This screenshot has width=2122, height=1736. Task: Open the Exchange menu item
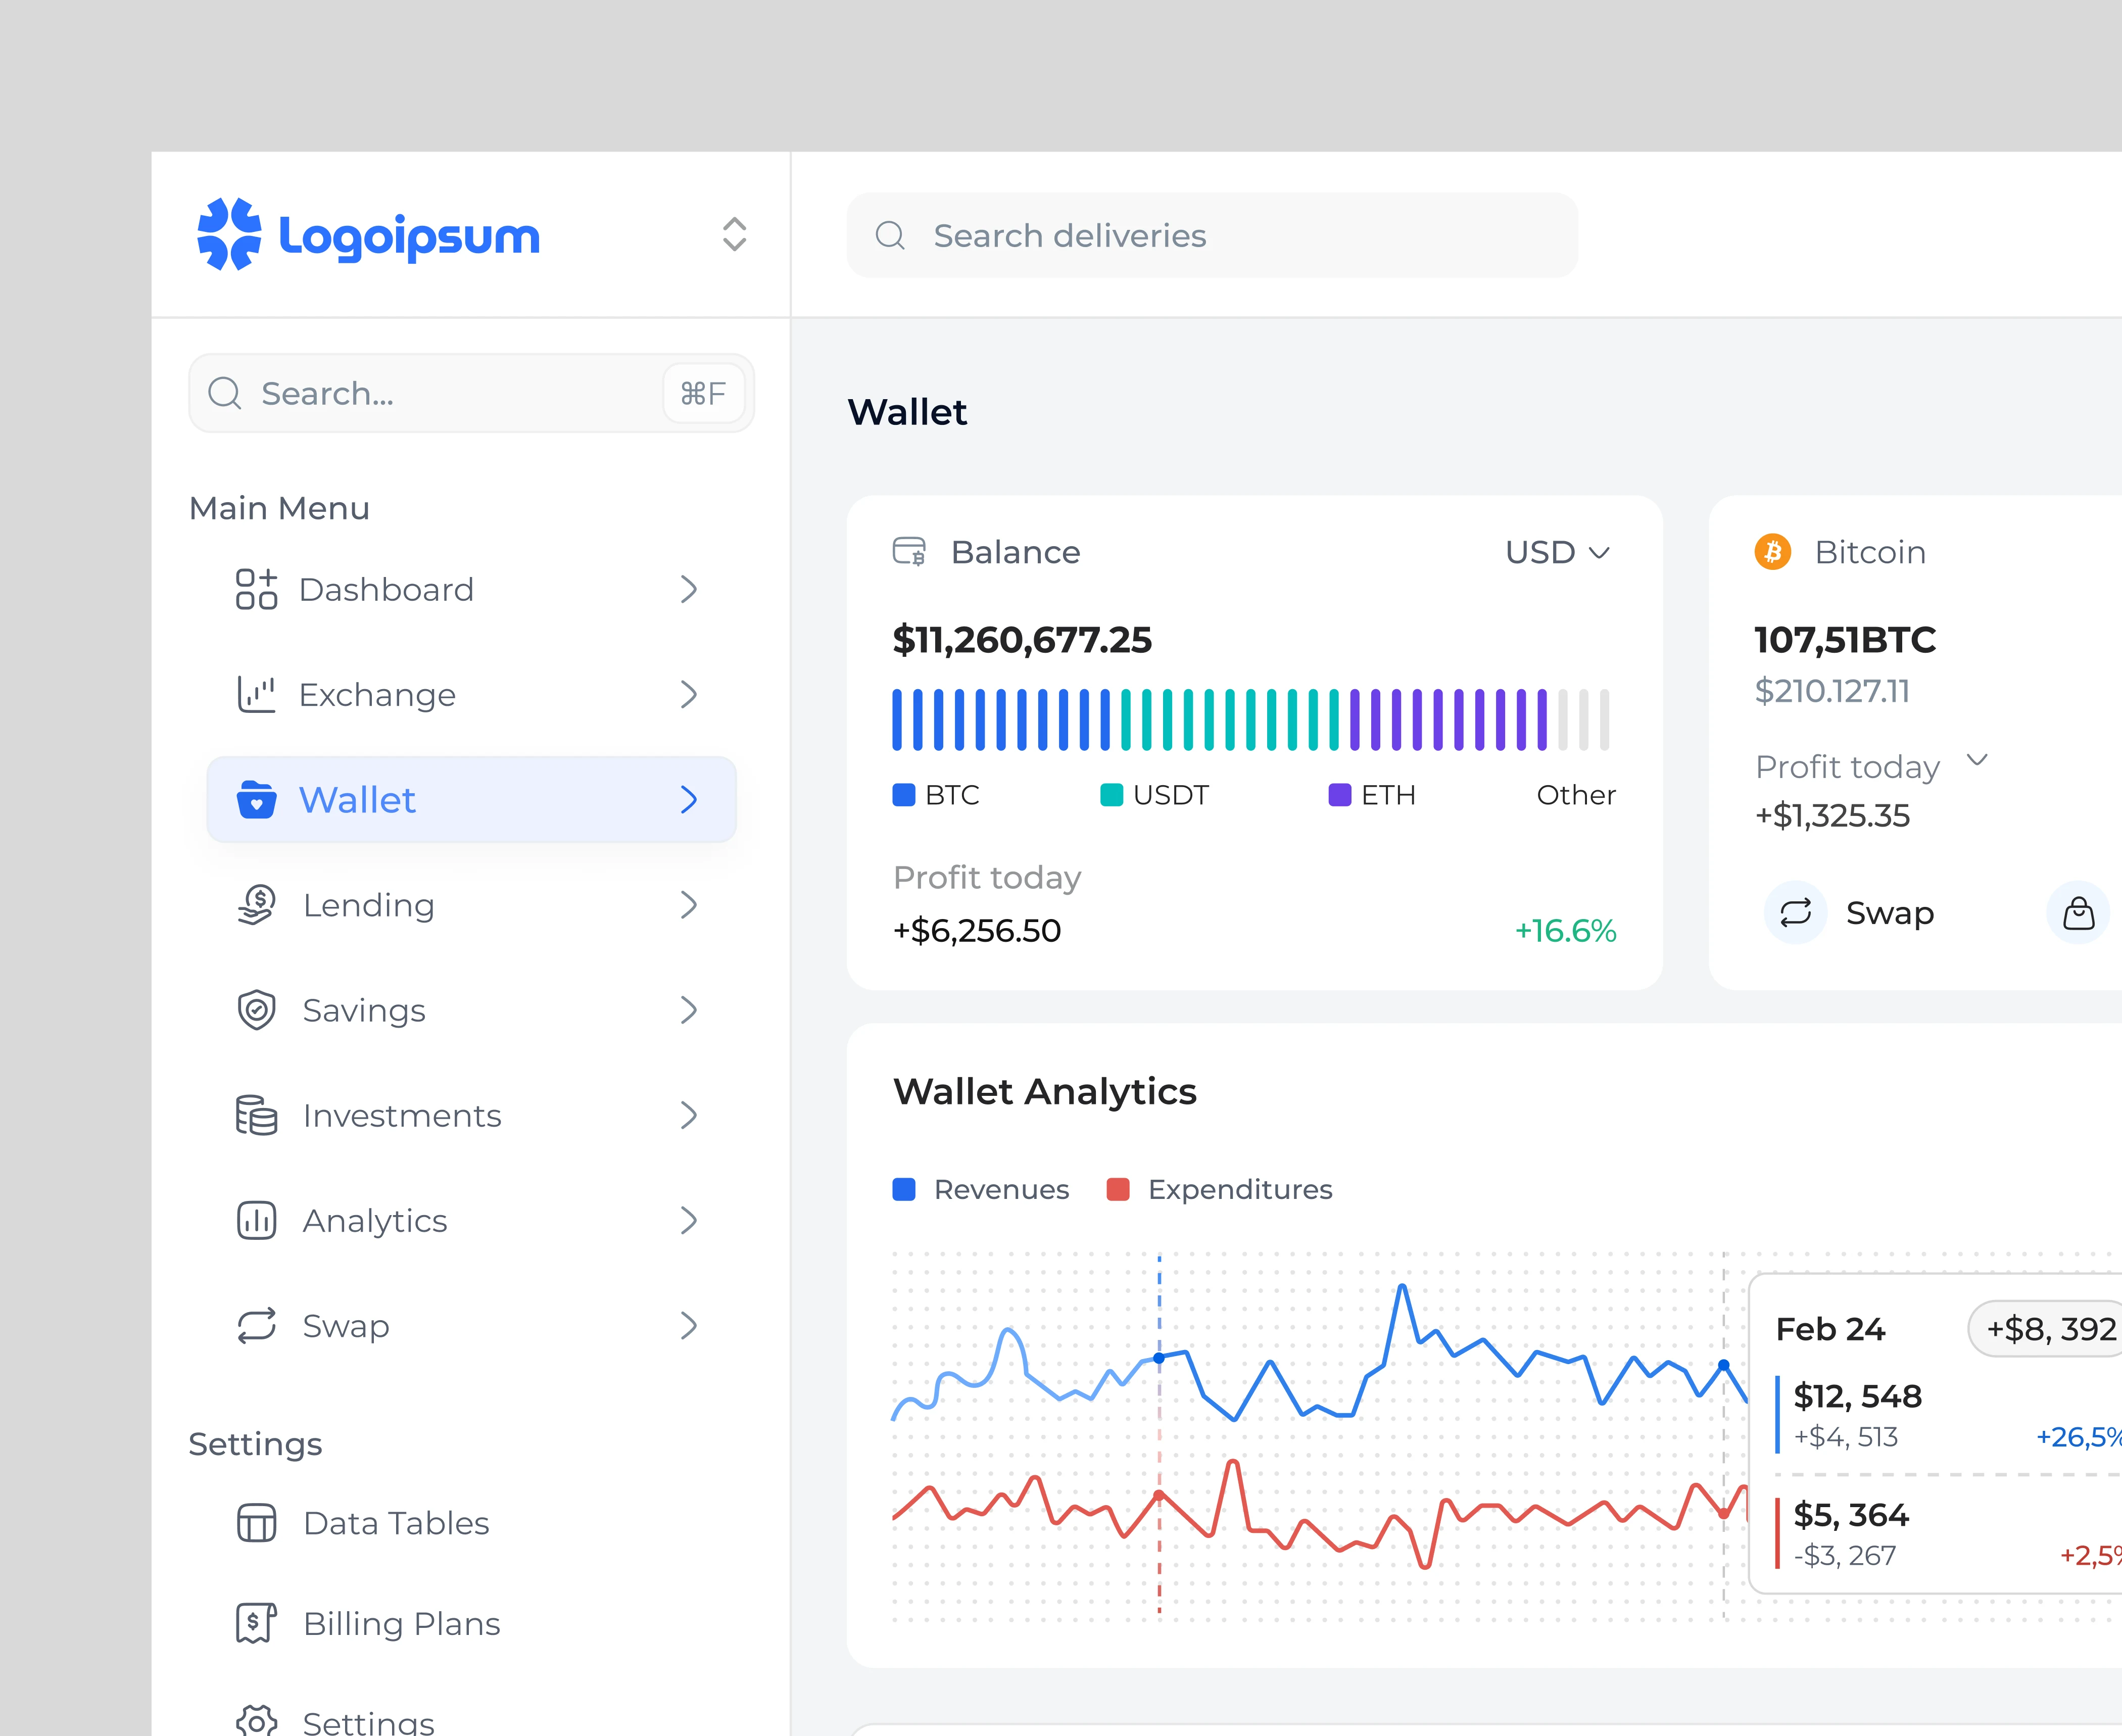coord(471,694)
